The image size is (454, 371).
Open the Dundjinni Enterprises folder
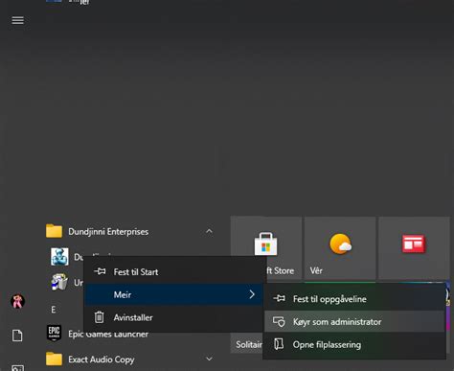point(129,231)
